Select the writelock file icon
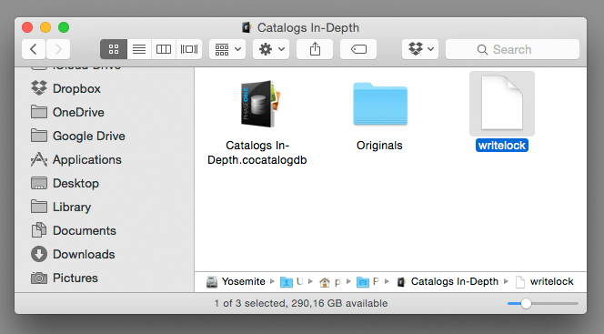Image resolution: width=604 pixels, height=334 pixels. tap(502, 103)
